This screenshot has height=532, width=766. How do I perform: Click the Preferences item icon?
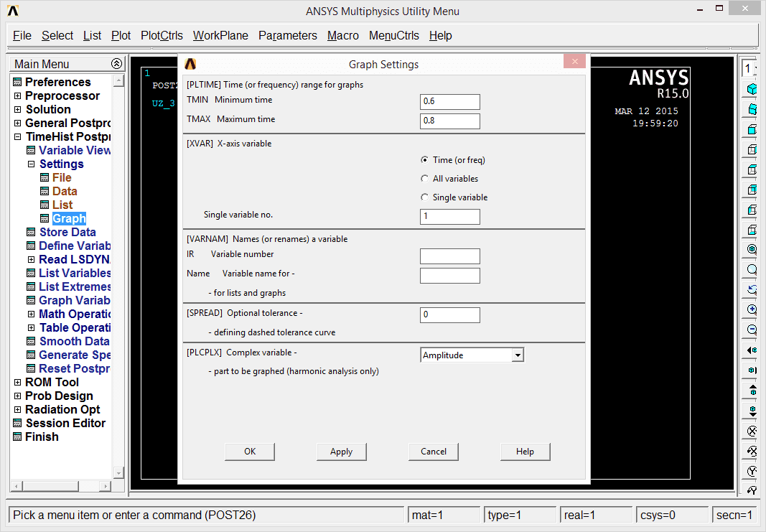pos(17,82)
